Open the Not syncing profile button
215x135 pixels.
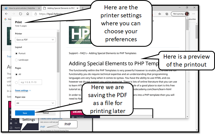coord(180,14)
